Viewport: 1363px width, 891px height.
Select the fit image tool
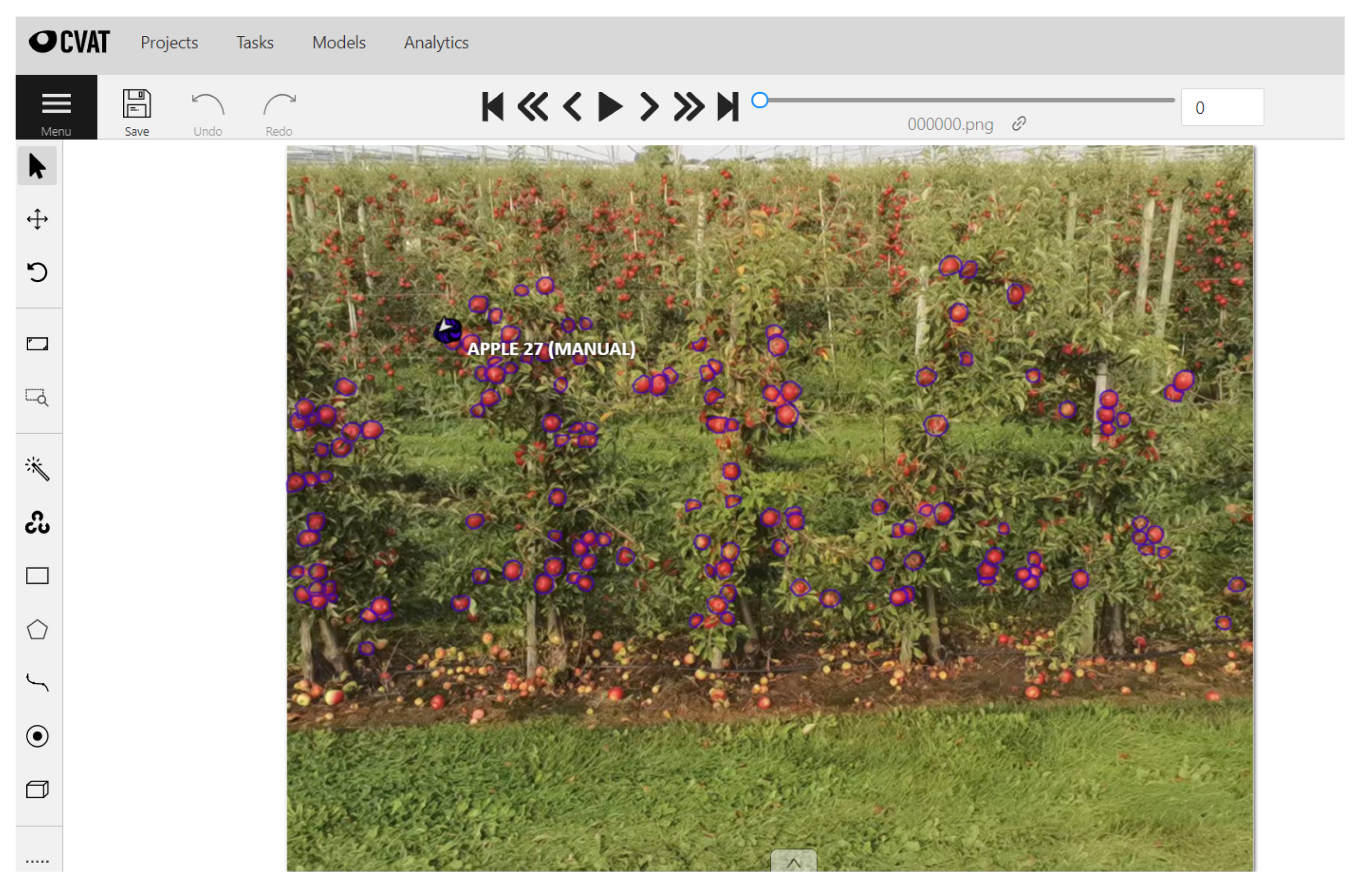[x=37, y=344]
